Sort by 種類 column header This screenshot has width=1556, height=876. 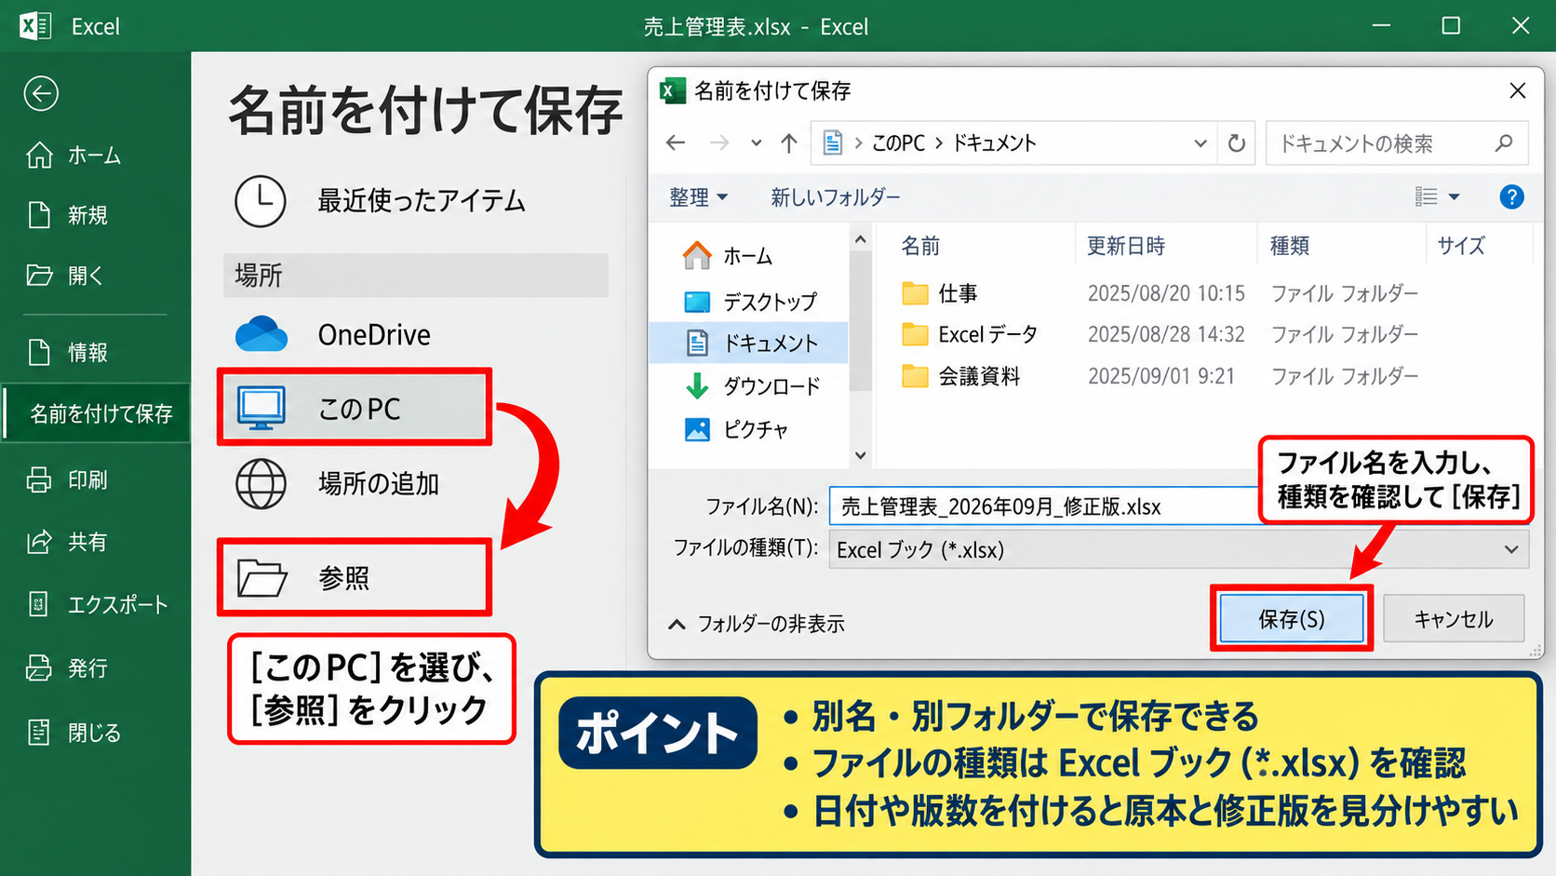pyautogui.click(x=1289, y=246)
